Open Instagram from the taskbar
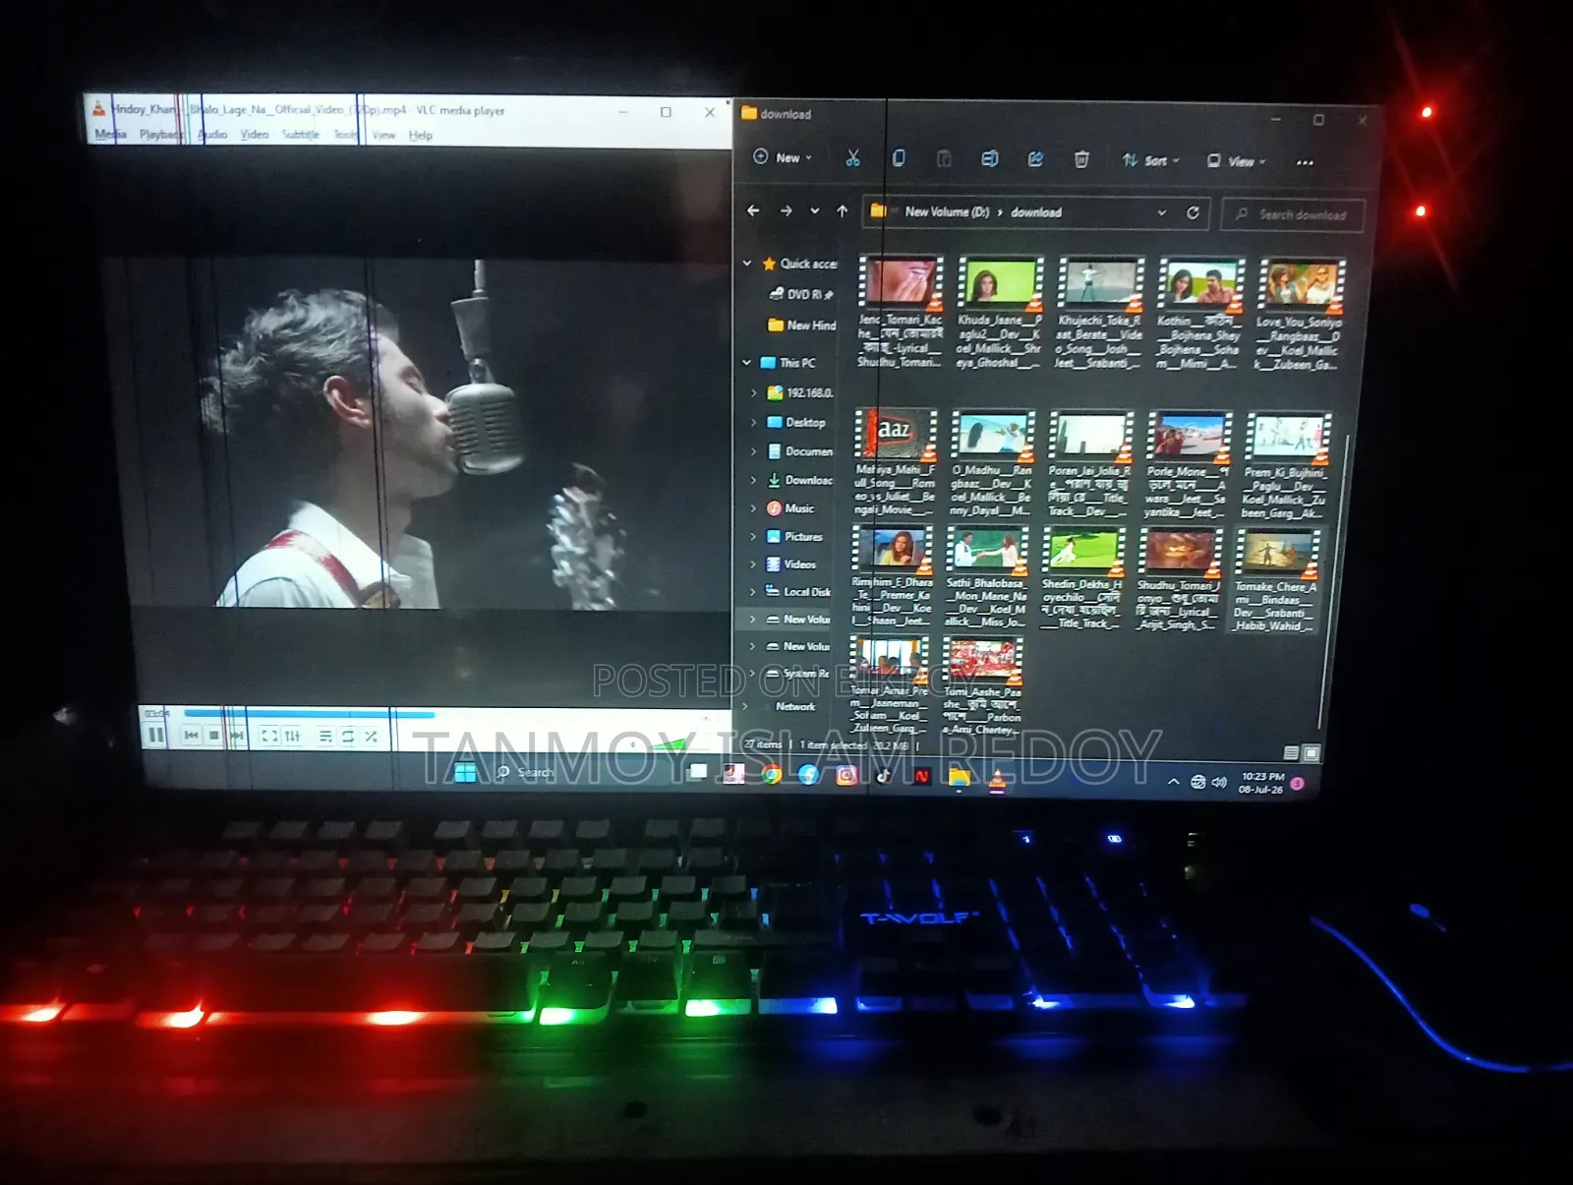 [x=845, y=776]
